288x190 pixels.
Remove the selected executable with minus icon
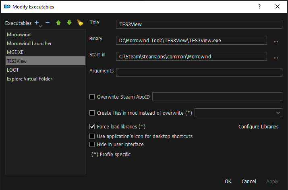pos(48,23)
